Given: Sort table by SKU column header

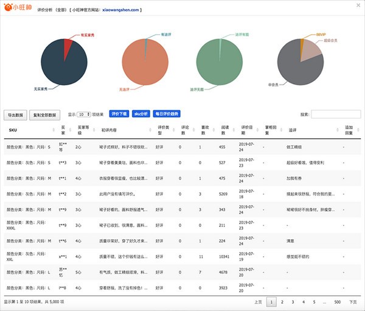Looking at the screenshot, I should coord(13,130).
